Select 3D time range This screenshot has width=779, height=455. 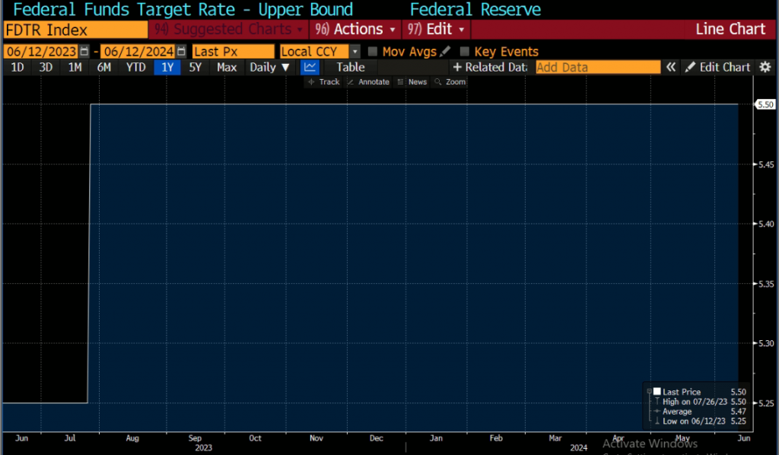pos(46,67)
